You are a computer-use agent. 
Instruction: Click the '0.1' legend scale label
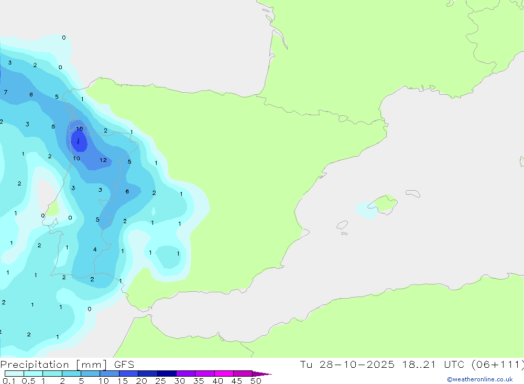9,381
